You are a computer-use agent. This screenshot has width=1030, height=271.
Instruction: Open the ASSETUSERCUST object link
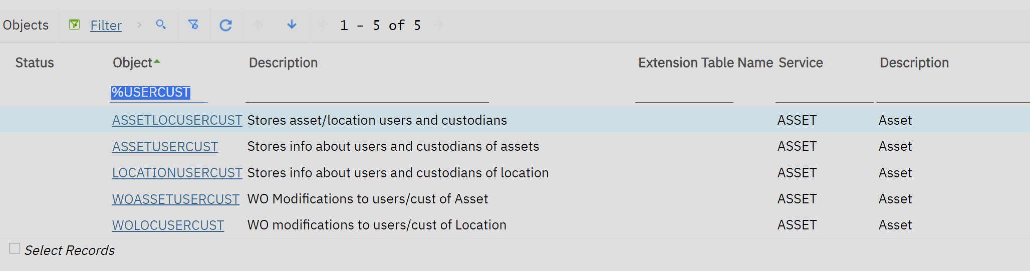165,147
